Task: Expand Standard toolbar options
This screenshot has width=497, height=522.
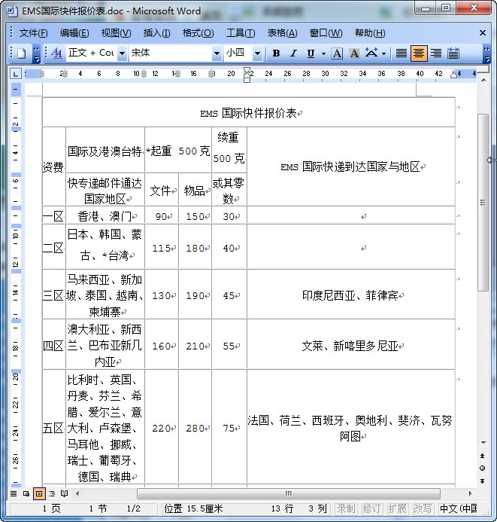Action: point(36,54)
